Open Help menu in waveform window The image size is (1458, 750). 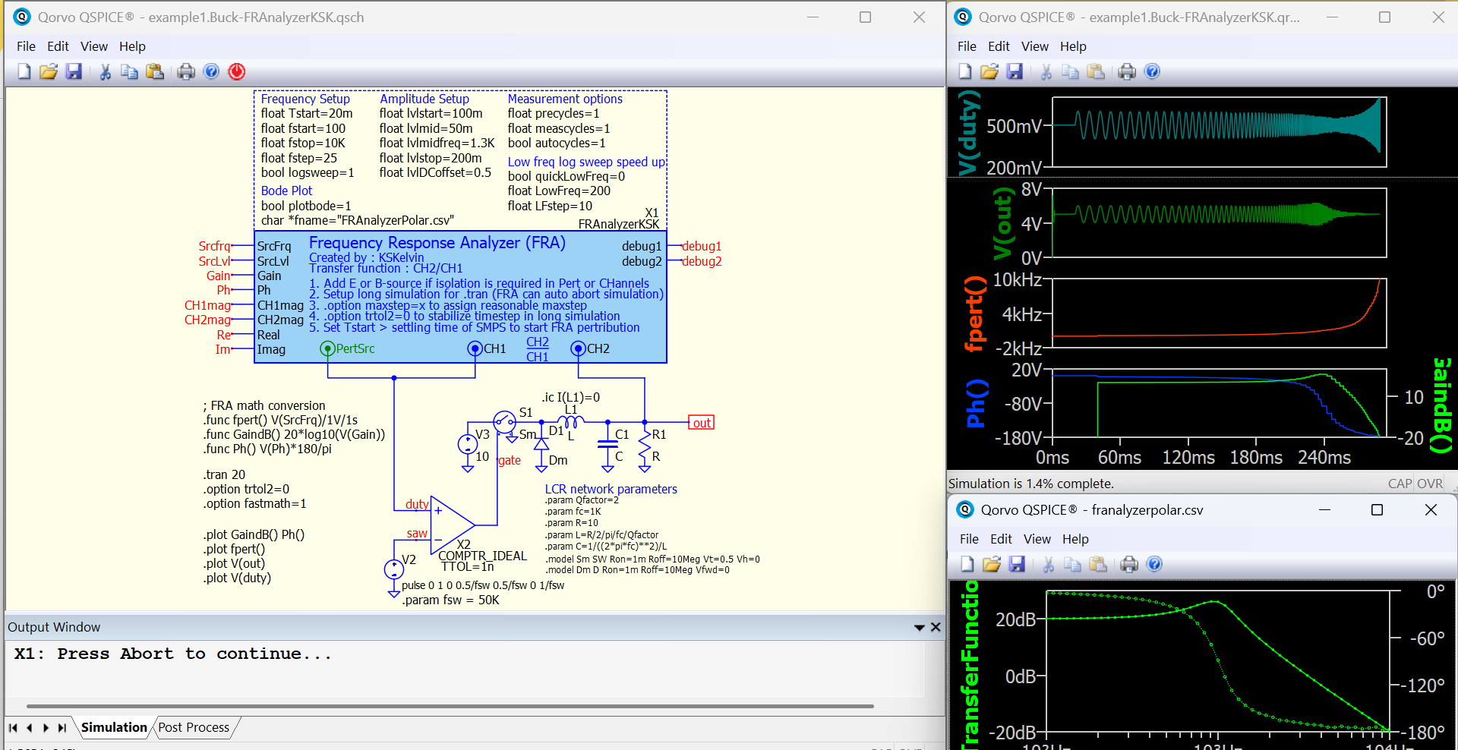pos(1073,46)
